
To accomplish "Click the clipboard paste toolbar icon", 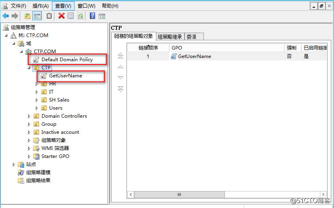I will (x=49, y=16).
